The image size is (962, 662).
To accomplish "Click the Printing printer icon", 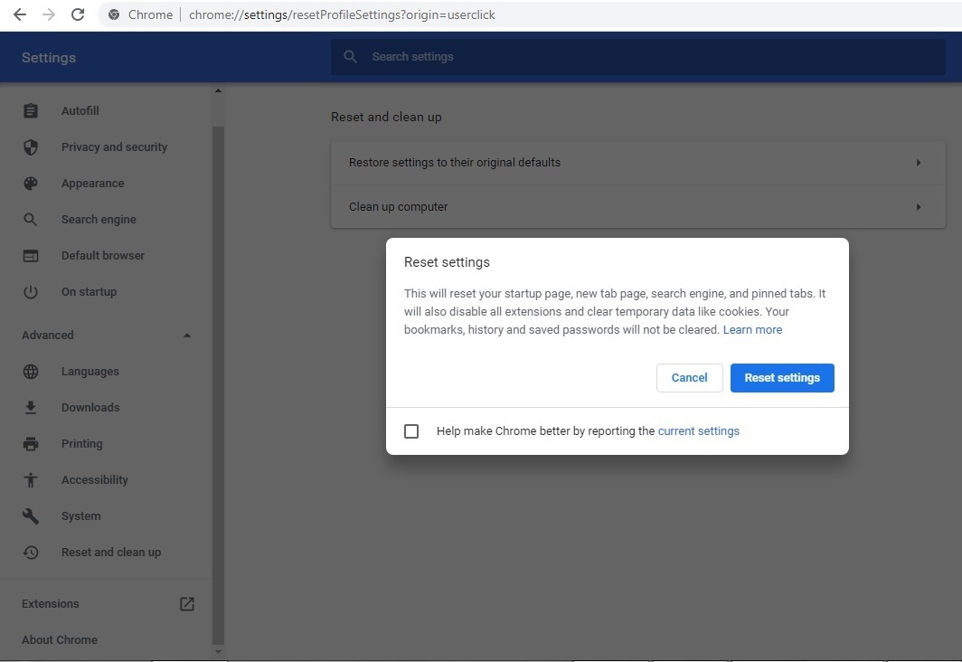I will pyautogui.click(x=31, y=444).
